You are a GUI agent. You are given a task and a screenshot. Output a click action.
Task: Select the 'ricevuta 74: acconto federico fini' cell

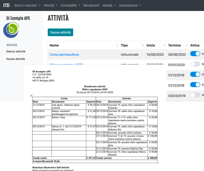pyautogui.click(x=128, y=149)
